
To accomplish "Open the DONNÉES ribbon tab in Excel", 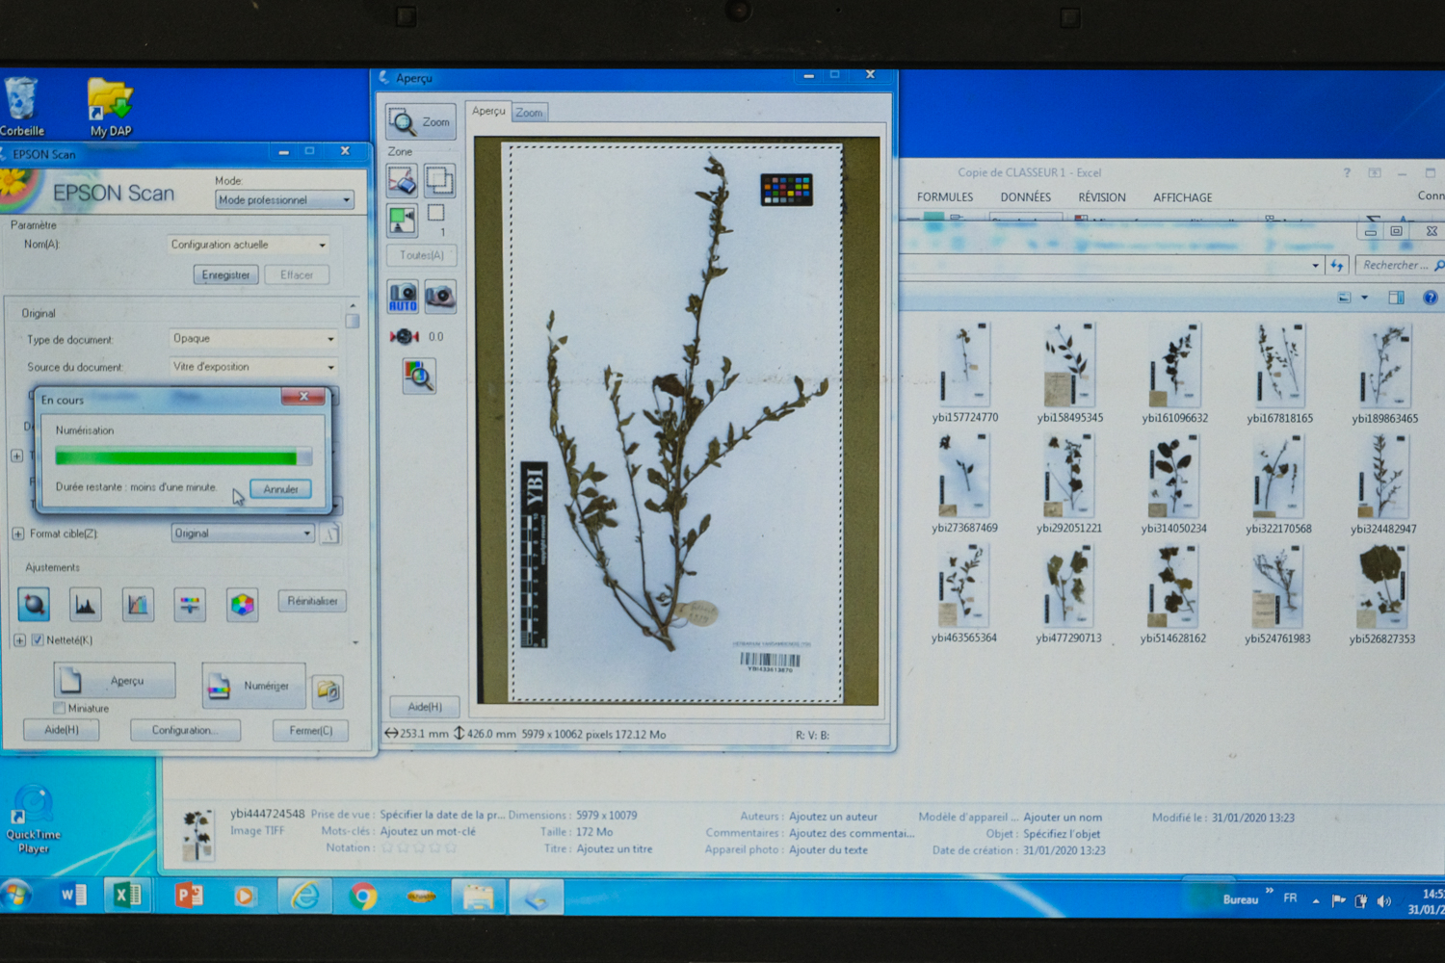I will [x=1025, y=197].
